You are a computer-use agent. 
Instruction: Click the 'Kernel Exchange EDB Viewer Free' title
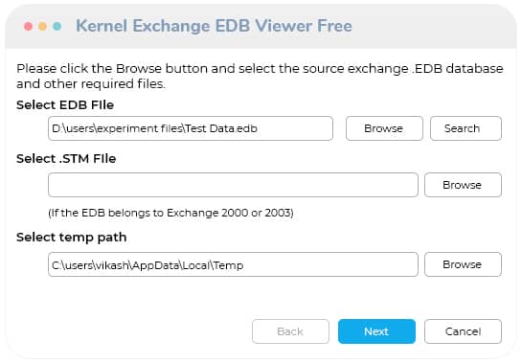[x=214, y=26]
